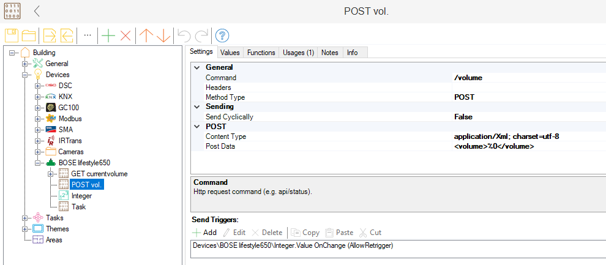606x265 pixels.
Task: Click the red X delete icon
Action: click(x=125, y=35)
